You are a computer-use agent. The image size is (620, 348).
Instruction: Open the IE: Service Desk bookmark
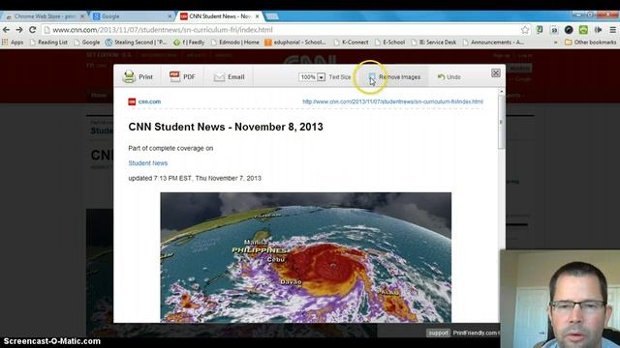pos(434,43)
